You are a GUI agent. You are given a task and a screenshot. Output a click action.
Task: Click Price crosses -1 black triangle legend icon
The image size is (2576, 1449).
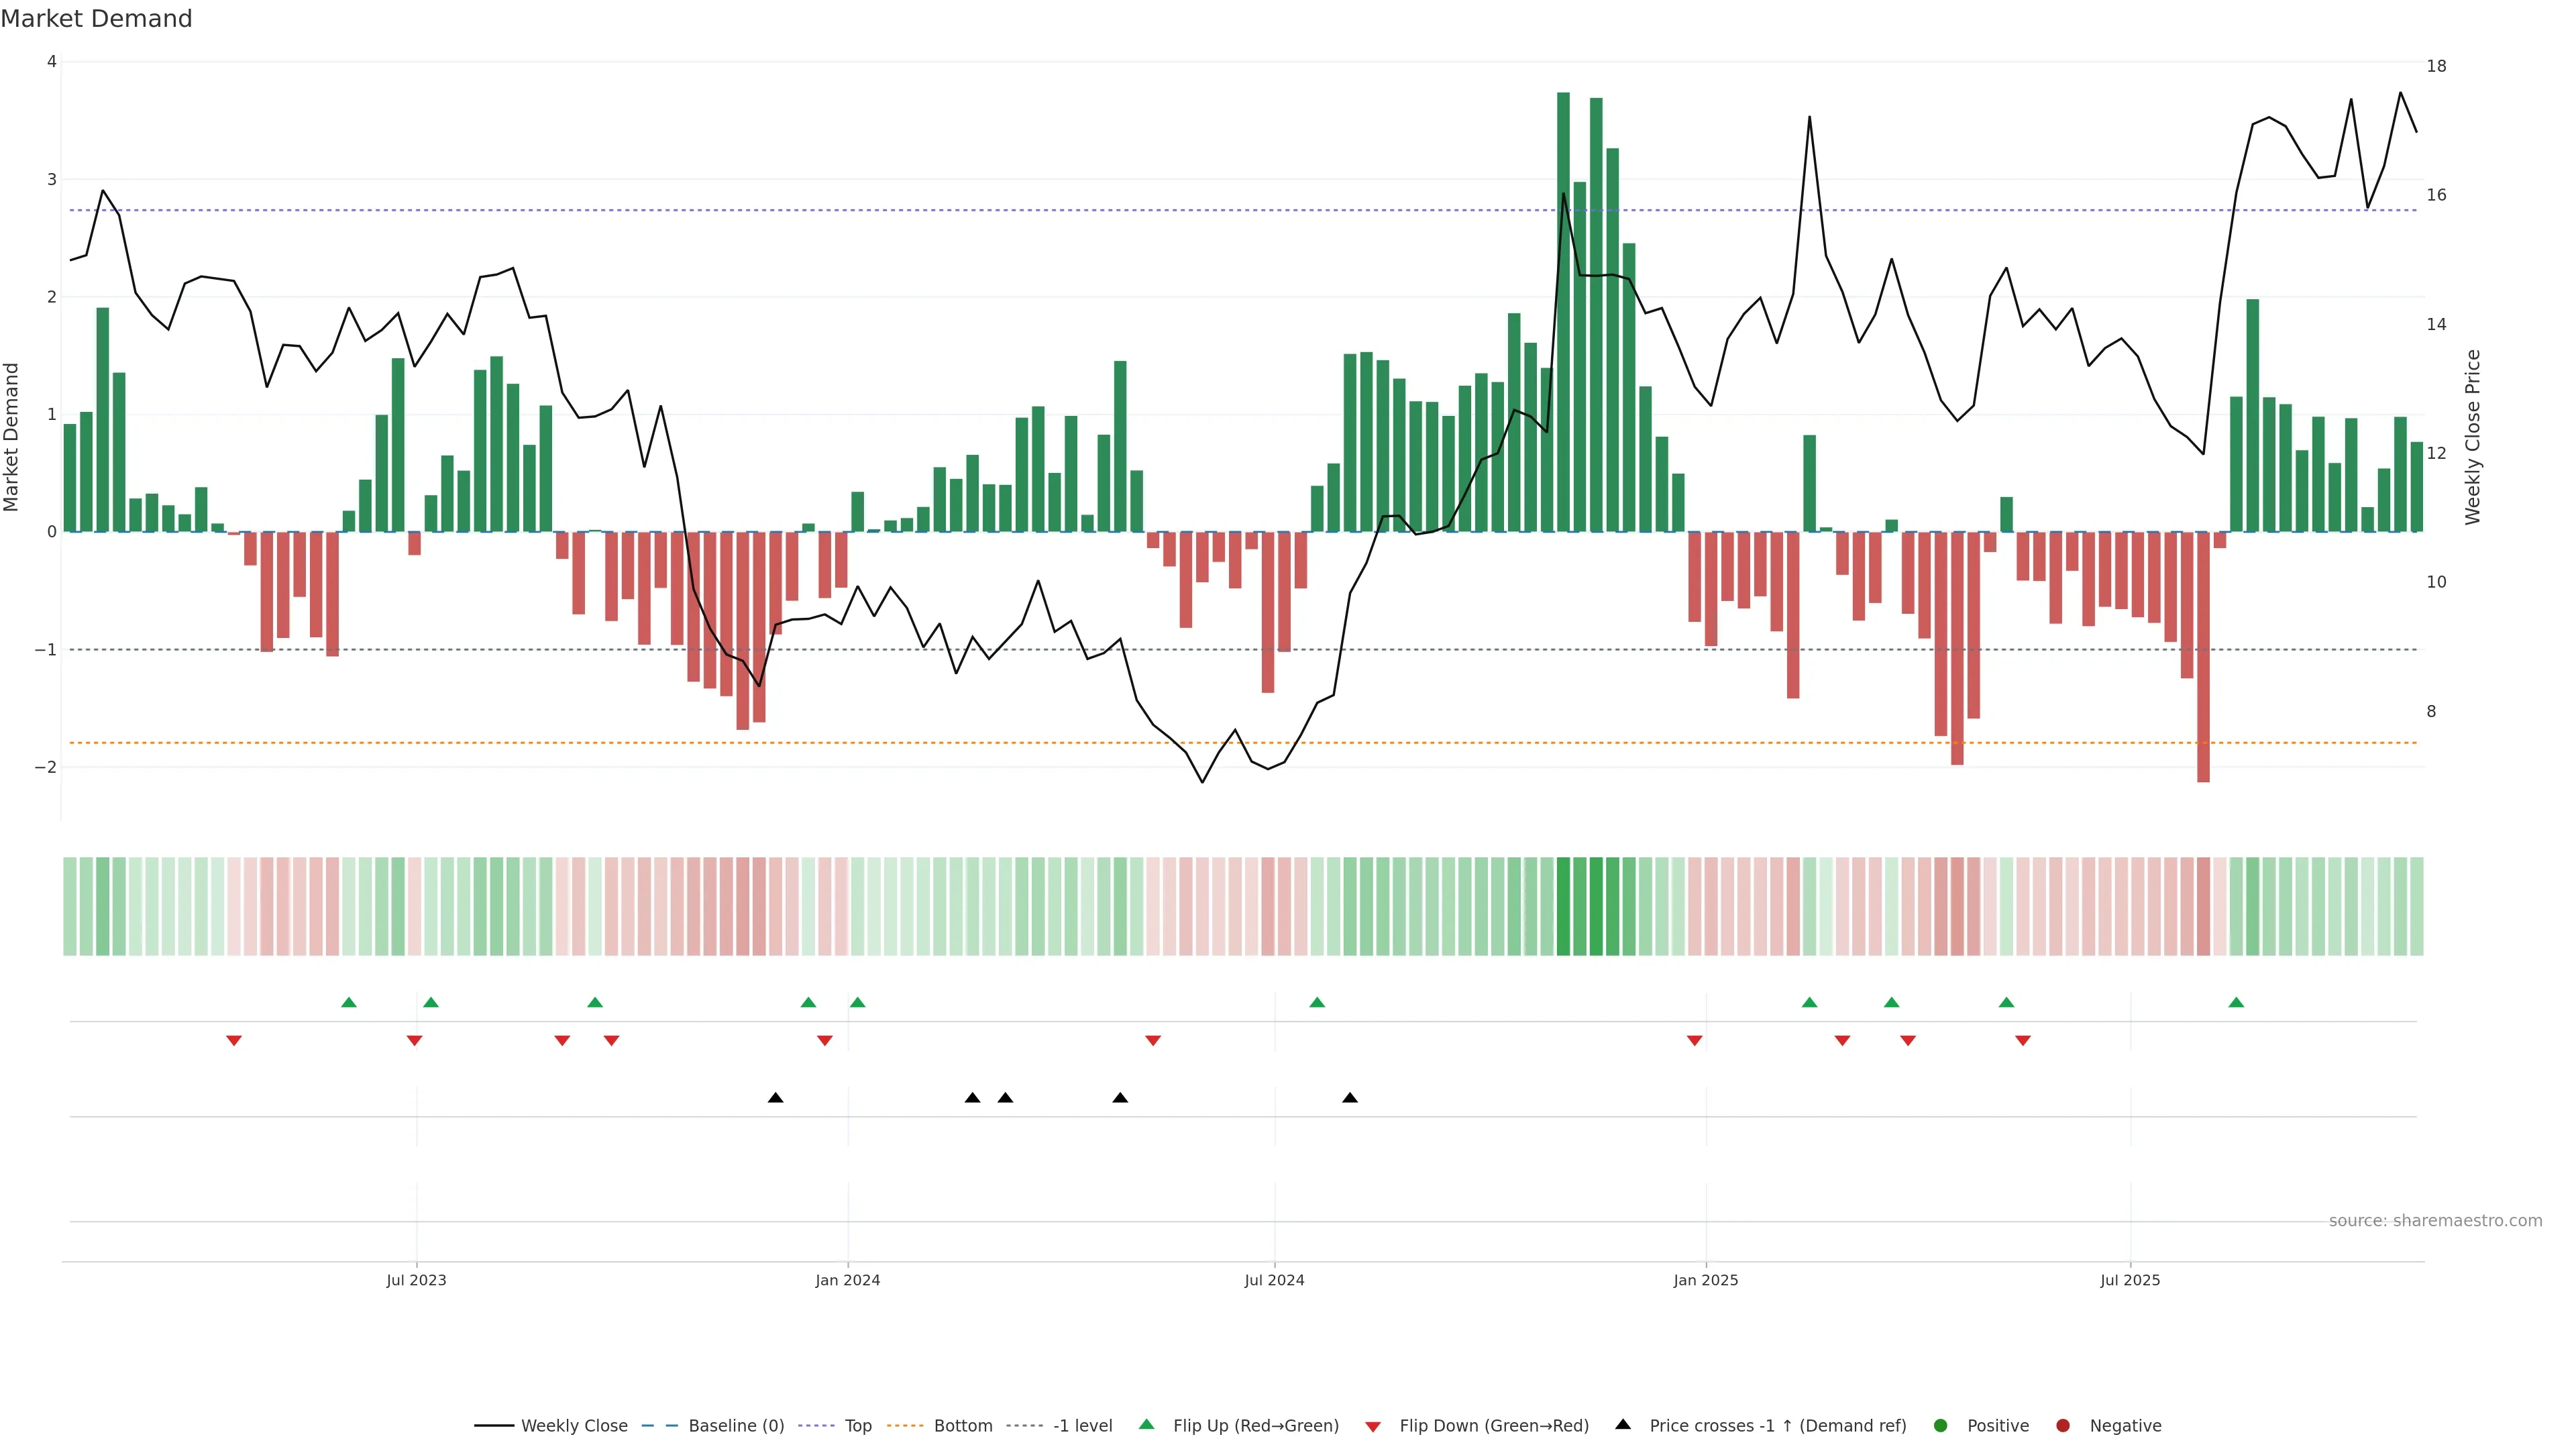(1623, 1425)
